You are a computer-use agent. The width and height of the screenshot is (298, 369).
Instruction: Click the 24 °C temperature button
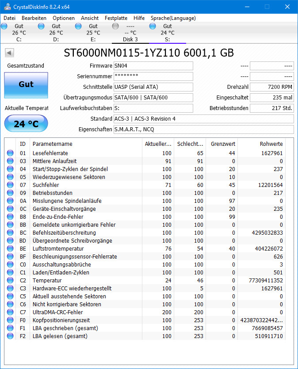coord(26,124)
